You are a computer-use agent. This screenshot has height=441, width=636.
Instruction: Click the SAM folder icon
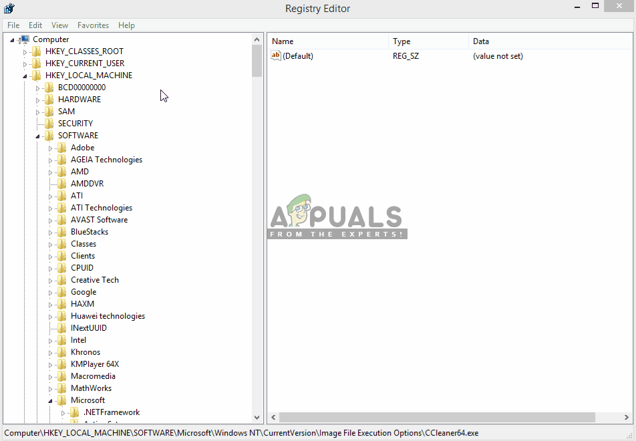tap(49, 112)
